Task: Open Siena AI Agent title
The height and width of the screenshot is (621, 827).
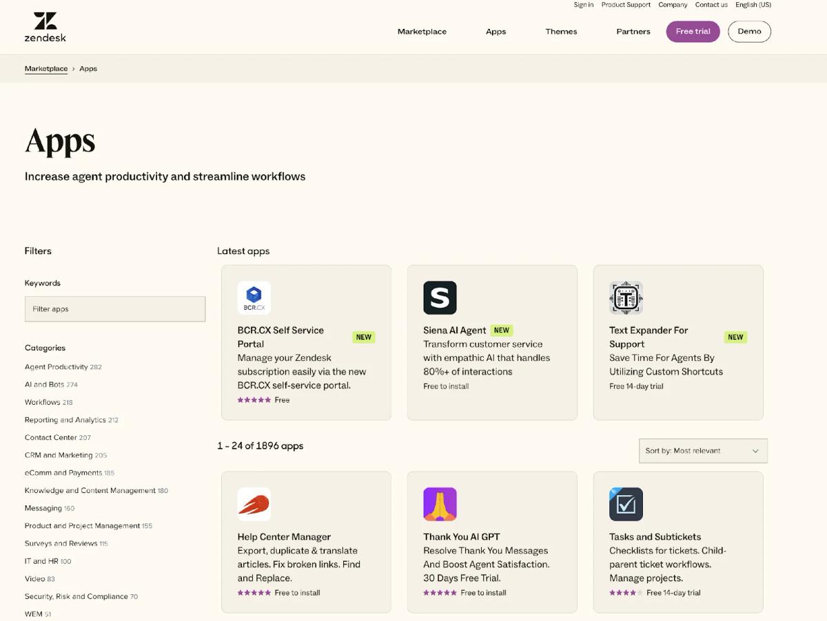Action: (x=455, y=330)
